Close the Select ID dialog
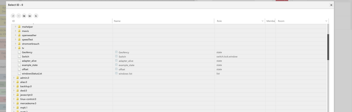The height and width of the screenshot is (112, 352). [331, 5]
